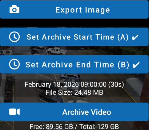Click the camera icon on Export Image
This screenshot has width=149, height=130.
[x=14, y=9]
